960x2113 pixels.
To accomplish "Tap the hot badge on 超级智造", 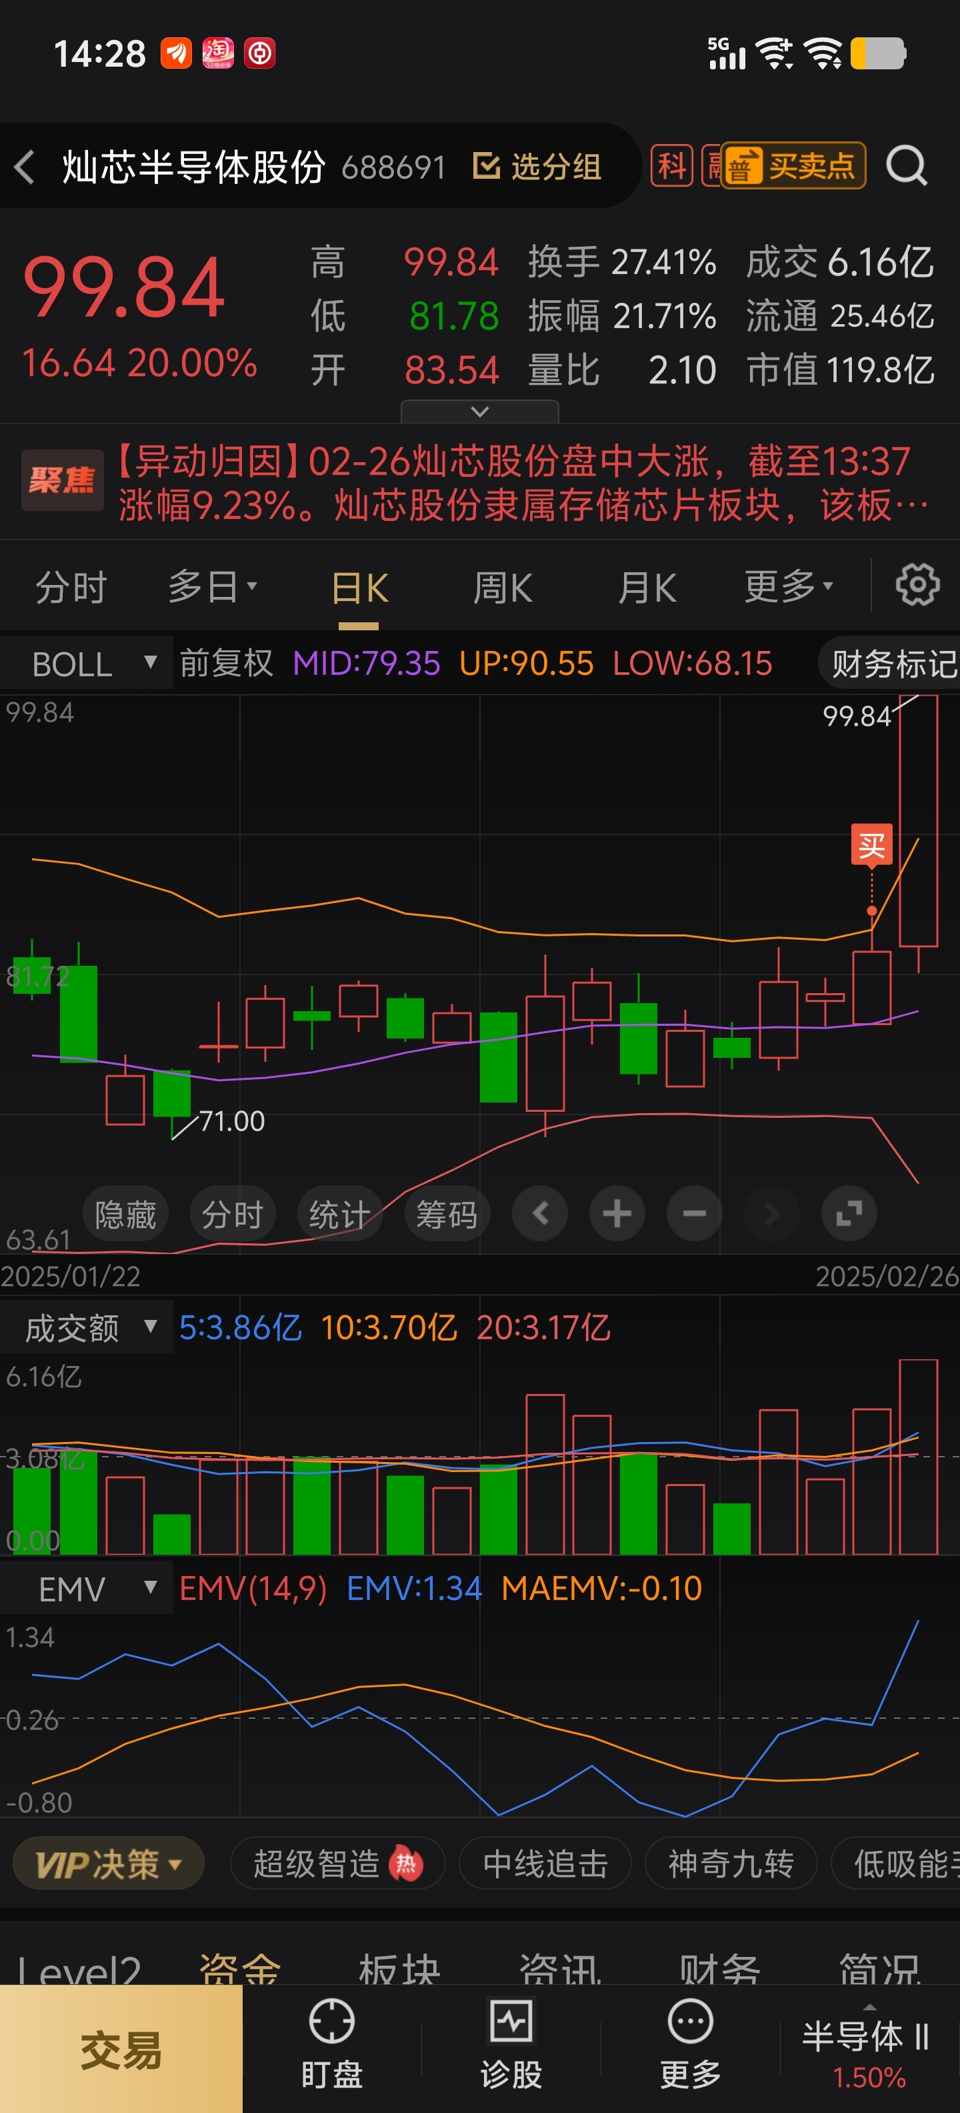I will [406, 1864].
